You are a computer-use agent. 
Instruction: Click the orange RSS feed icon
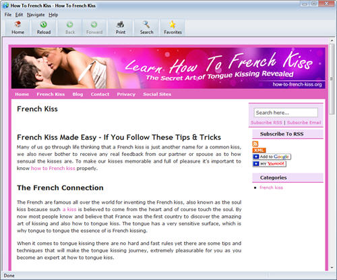tap(255, 144)
